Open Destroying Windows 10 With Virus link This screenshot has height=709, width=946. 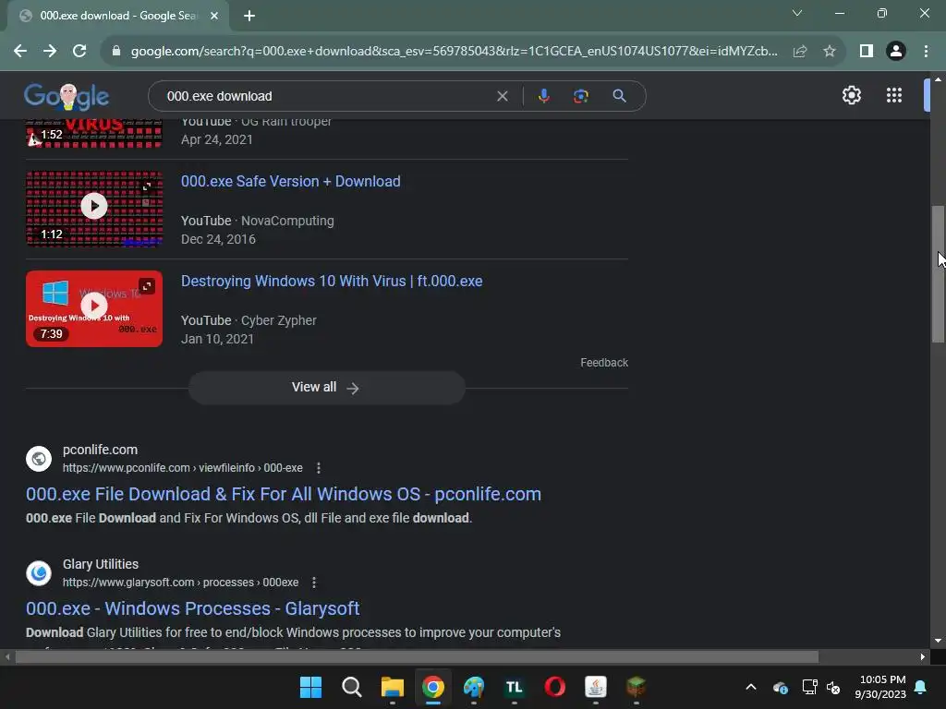click(x=332, y=281)
